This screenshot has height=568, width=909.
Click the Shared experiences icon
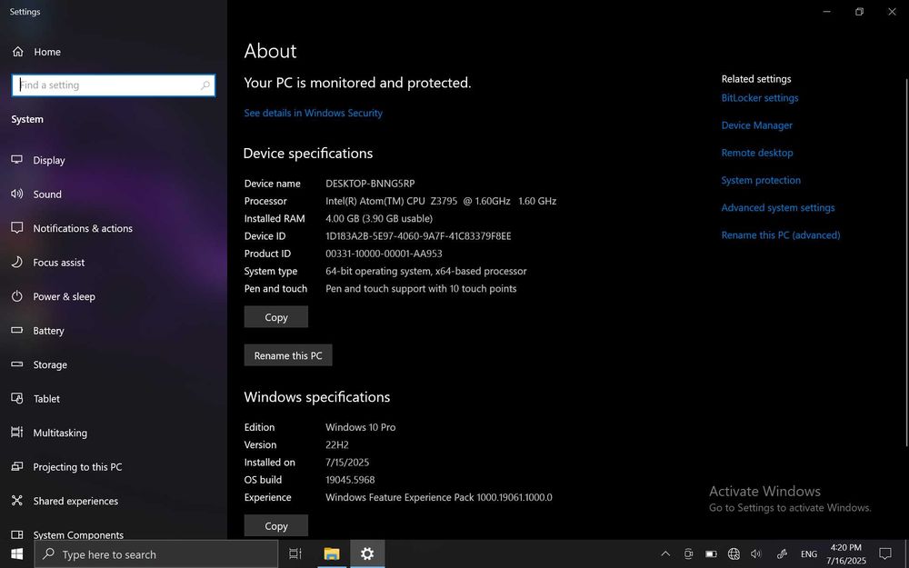[16, 500]
